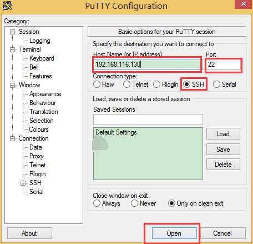
Task: Collapse the Window tree node
Action: click(x=12, y=85)
